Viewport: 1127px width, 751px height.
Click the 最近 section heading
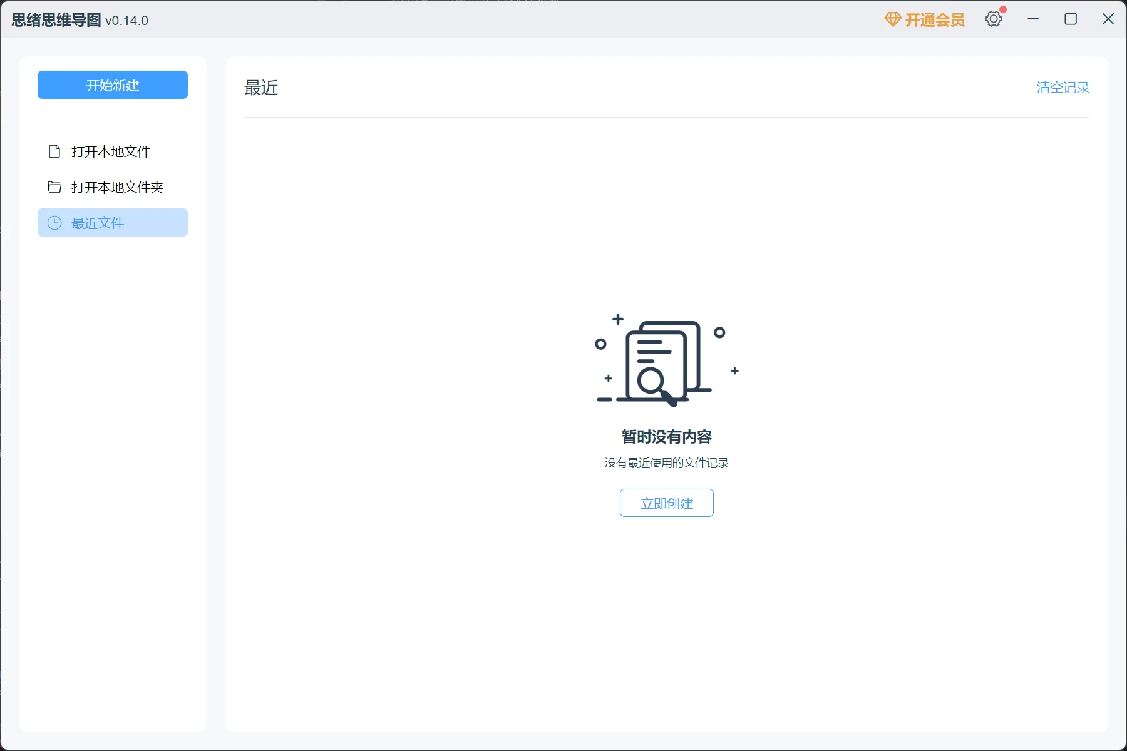tap(261, 88)
